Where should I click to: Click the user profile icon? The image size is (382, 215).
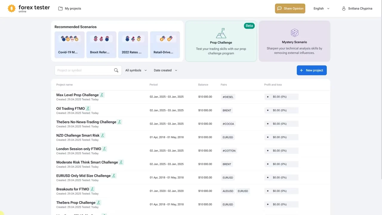[344, 9]
